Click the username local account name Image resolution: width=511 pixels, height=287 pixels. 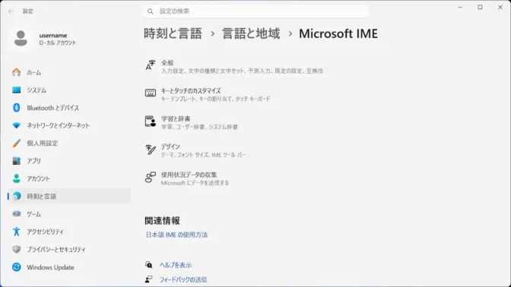(x=53, y=35)
